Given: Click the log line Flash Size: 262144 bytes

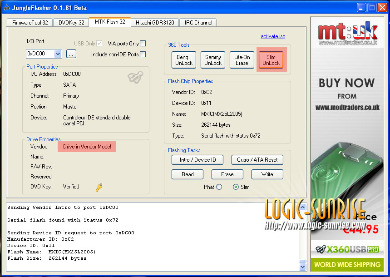Looking at the screenshot, I should 47,258.
